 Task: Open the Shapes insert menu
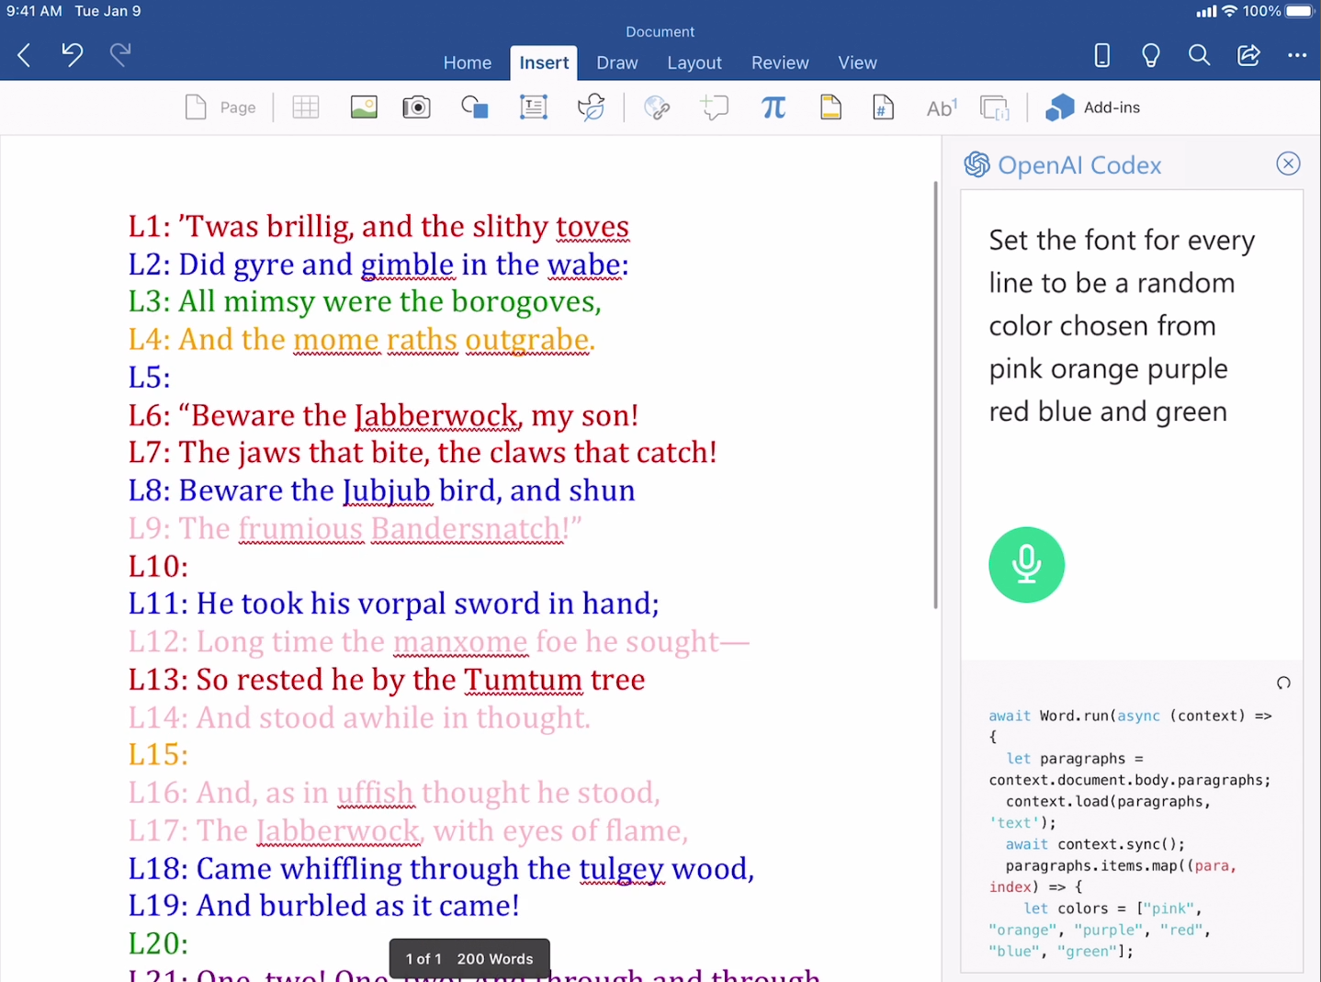point(474,107)
